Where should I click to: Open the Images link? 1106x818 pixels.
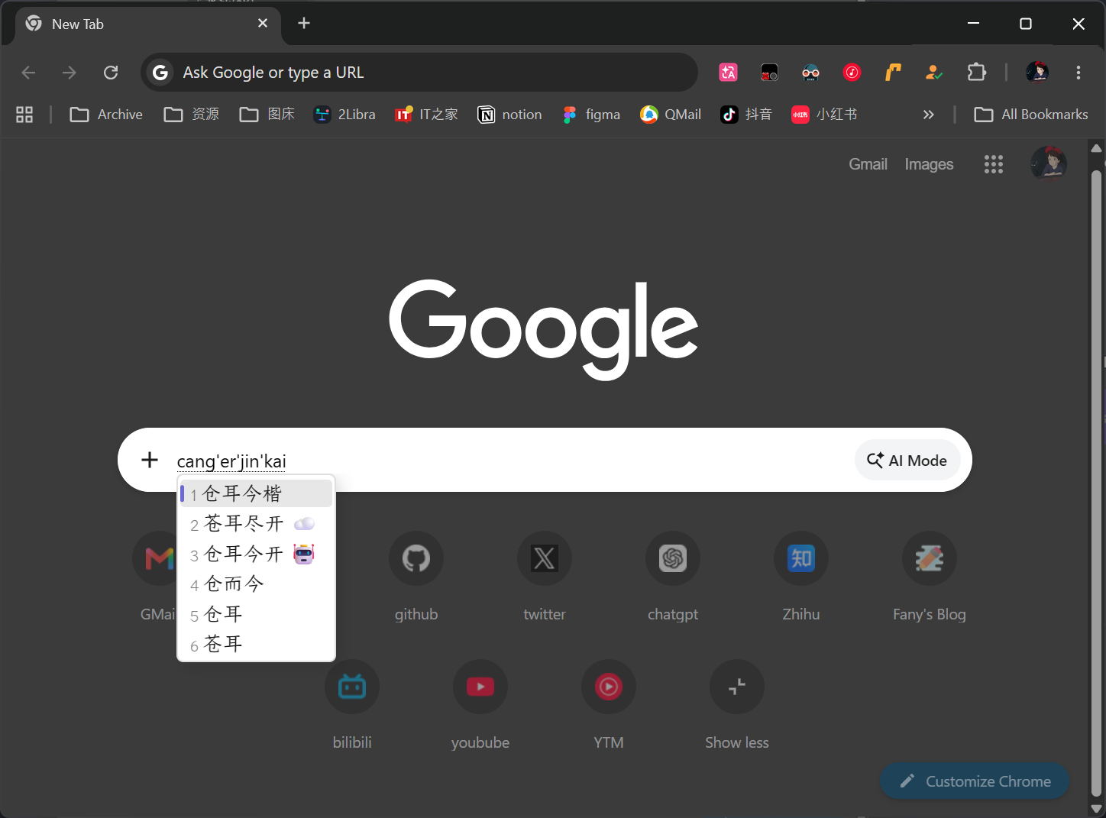pyautogui.click(x=929, y=164)
